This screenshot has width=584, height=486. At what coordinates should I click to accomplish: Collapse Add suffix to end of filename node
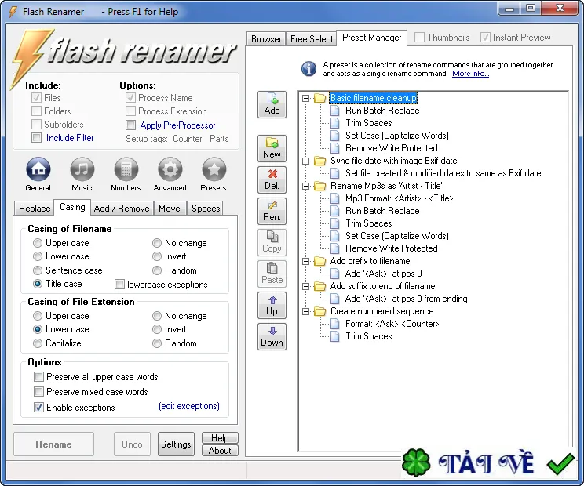click(306, 286)
